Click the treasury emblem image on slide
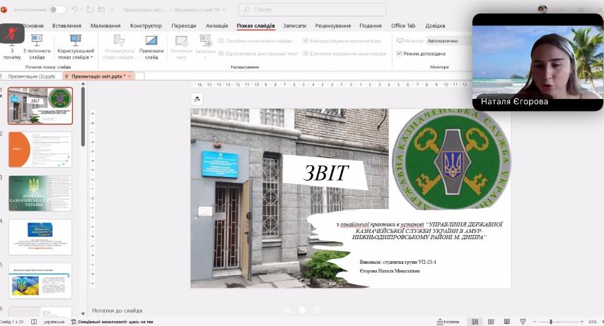 pos(451,159)
